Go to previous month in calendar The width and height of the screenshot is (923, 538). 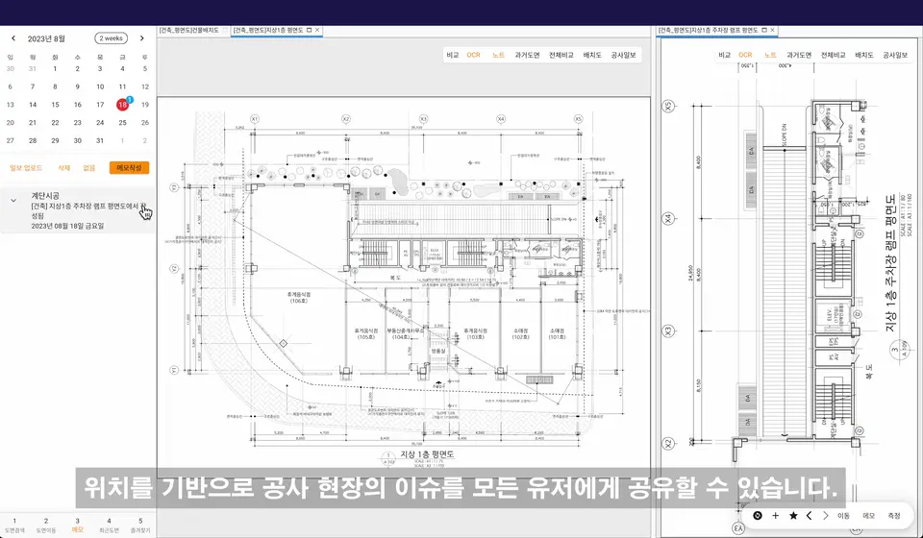point(12,38)
